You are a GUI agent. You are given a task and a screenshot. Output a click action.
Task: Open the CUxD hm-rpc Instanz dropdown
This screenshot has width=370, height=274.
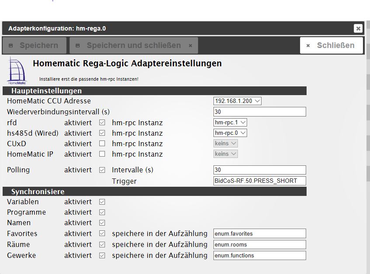point(225,144)
